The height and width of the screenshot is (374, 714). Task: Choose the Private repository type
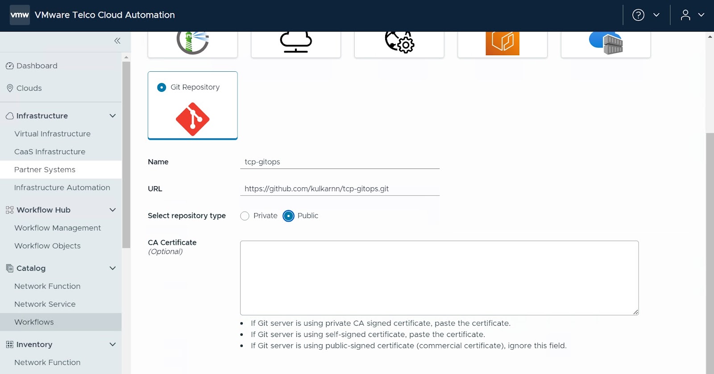coord(245,216)
